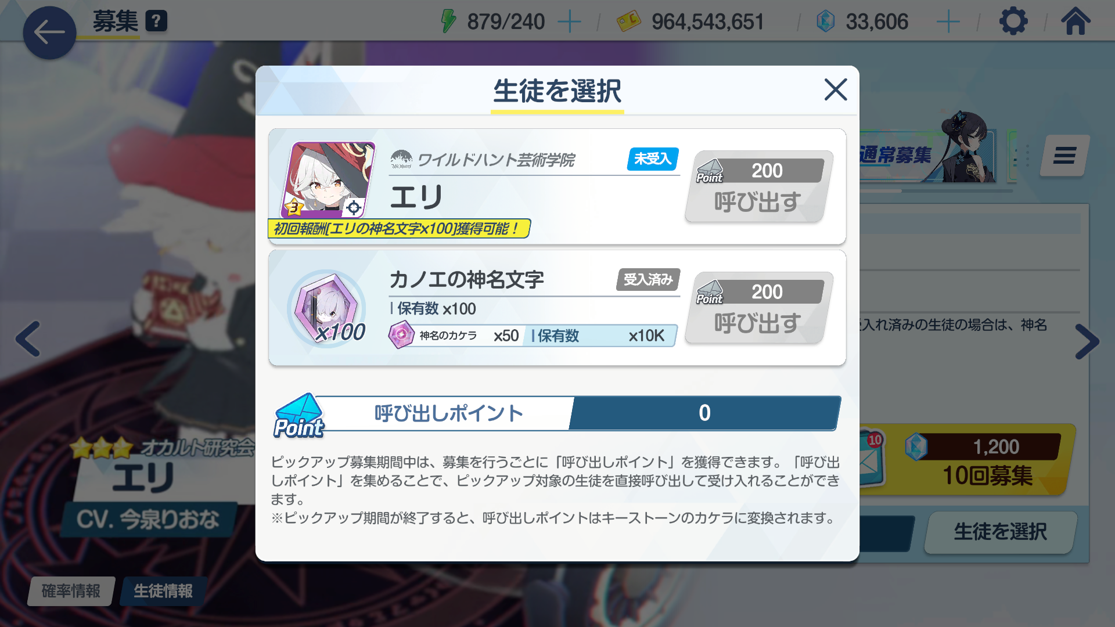Add pyroxene with the plus beside 33,606

click(948, 22)
